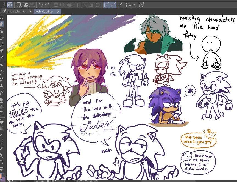Zoom out with the minus button
Viewport: 237px width, 182px height.
point(37,181)
